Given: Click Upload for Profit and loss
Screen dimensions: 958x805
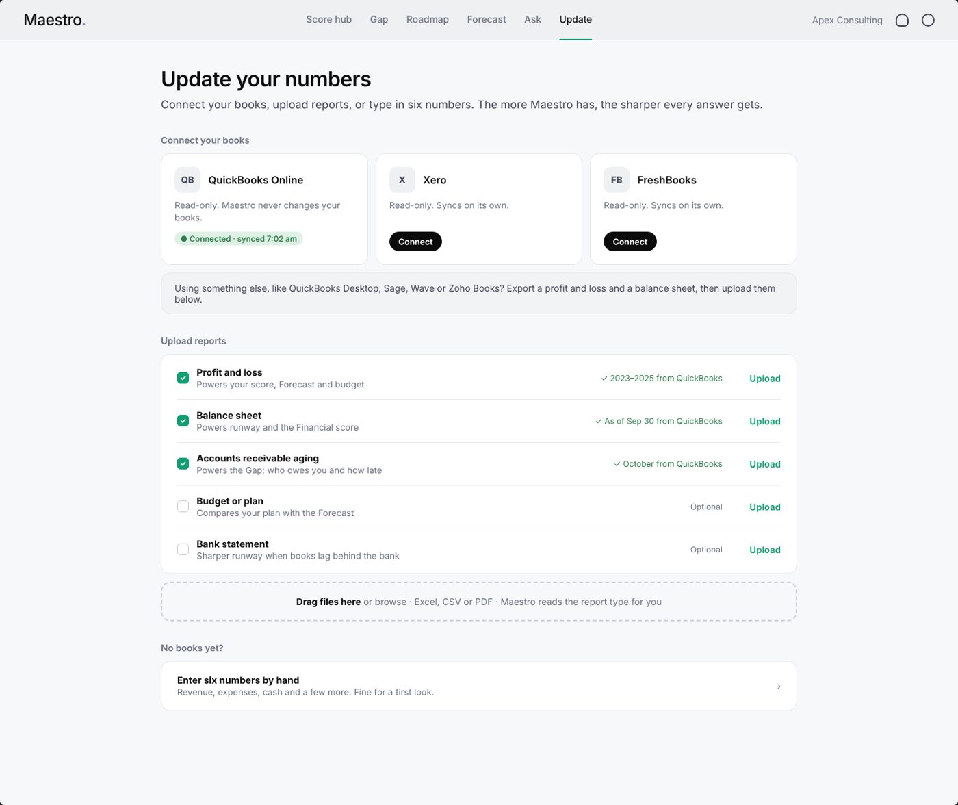Looking at the screenshot, I should [765, 379].
